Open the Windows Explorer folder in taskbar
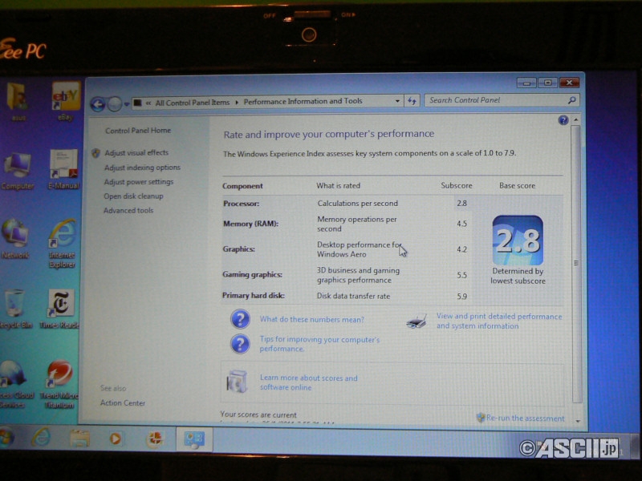Image resolution: width=642 pixels, height=481 pixels. pyautogui.click(x=79, y=439)
